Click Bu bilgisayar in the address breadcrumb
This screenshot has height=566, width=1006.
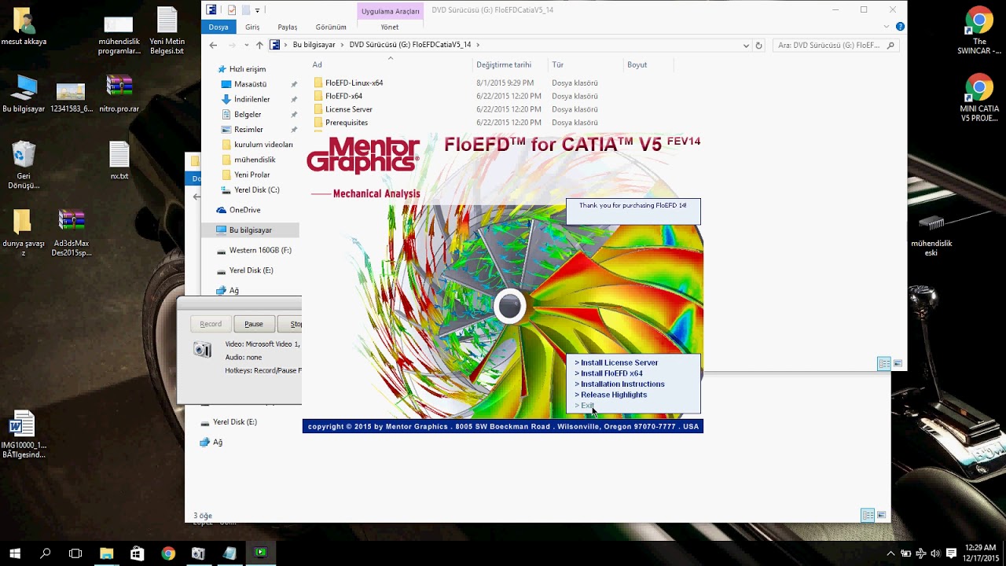[x=314, y=45]
